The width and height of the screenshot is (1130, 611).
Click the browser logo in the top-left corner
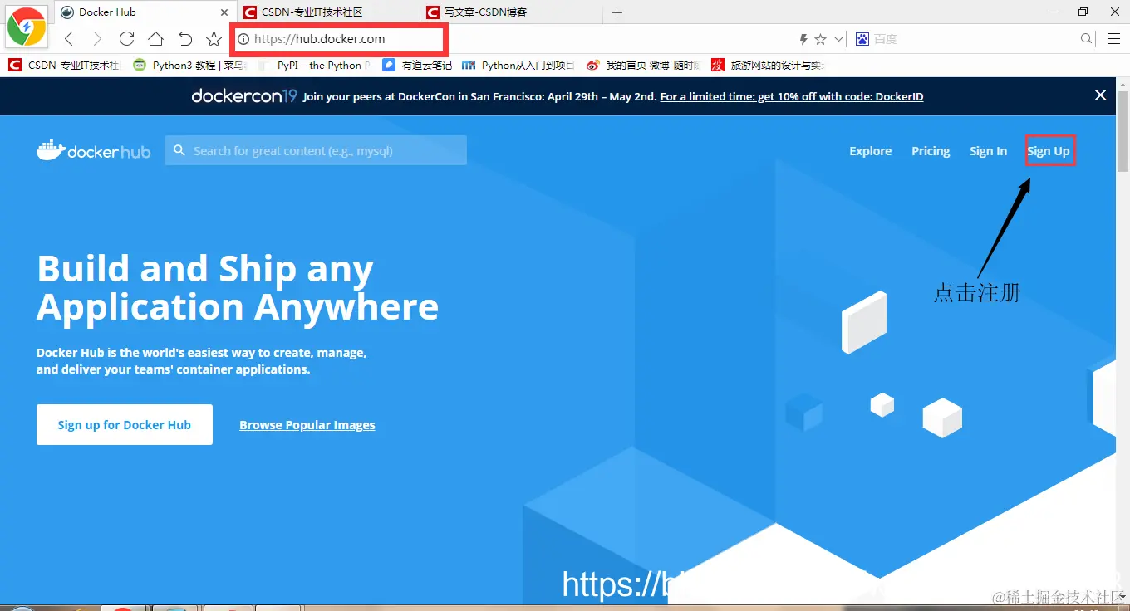click(x=26, y=27)
